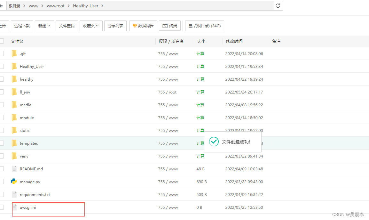This screenshot has width=369, height=220.
Task: Tick the checkbox for the media row
Action: coord(2,104)
